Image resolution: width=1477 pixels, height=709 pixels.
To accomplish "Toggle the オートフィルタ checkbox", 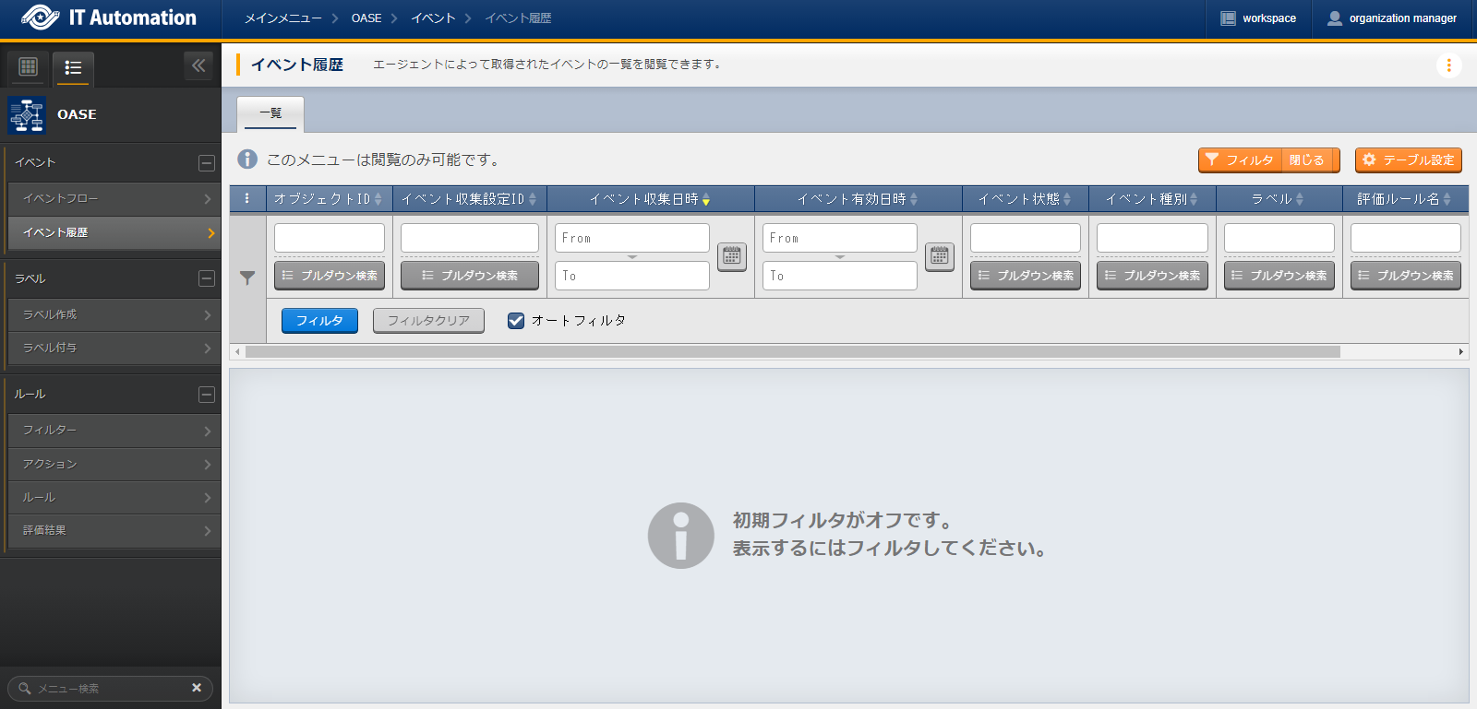I will click(x=516, y=321).
